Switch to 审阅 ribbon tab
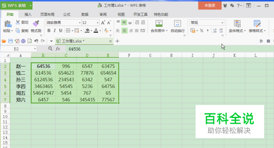This screenshot has width=274, height=148. pos(103,15)
